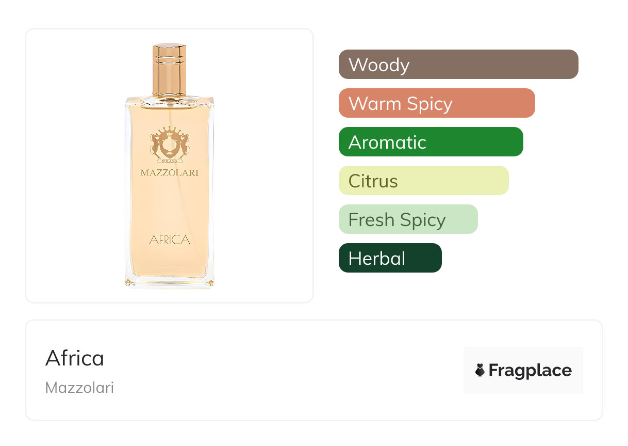This screenshot has width=628, height=446.
Task: Click the lion crest emblem on the bottle
Action: 169,143
